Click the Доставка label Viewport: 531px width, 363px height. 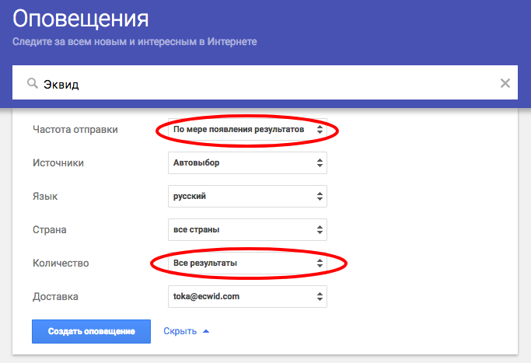[55, 297]
